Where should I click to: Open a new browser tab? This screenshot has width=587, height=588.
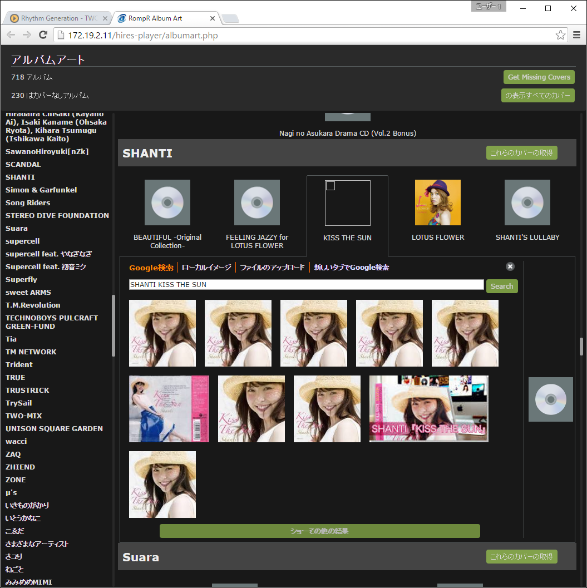click(230, 18)
